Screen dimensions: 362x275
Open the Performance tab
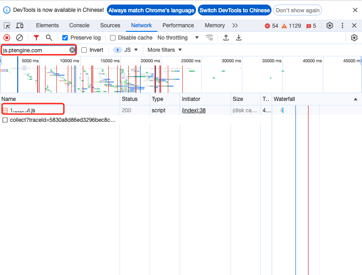pos(178,25)
